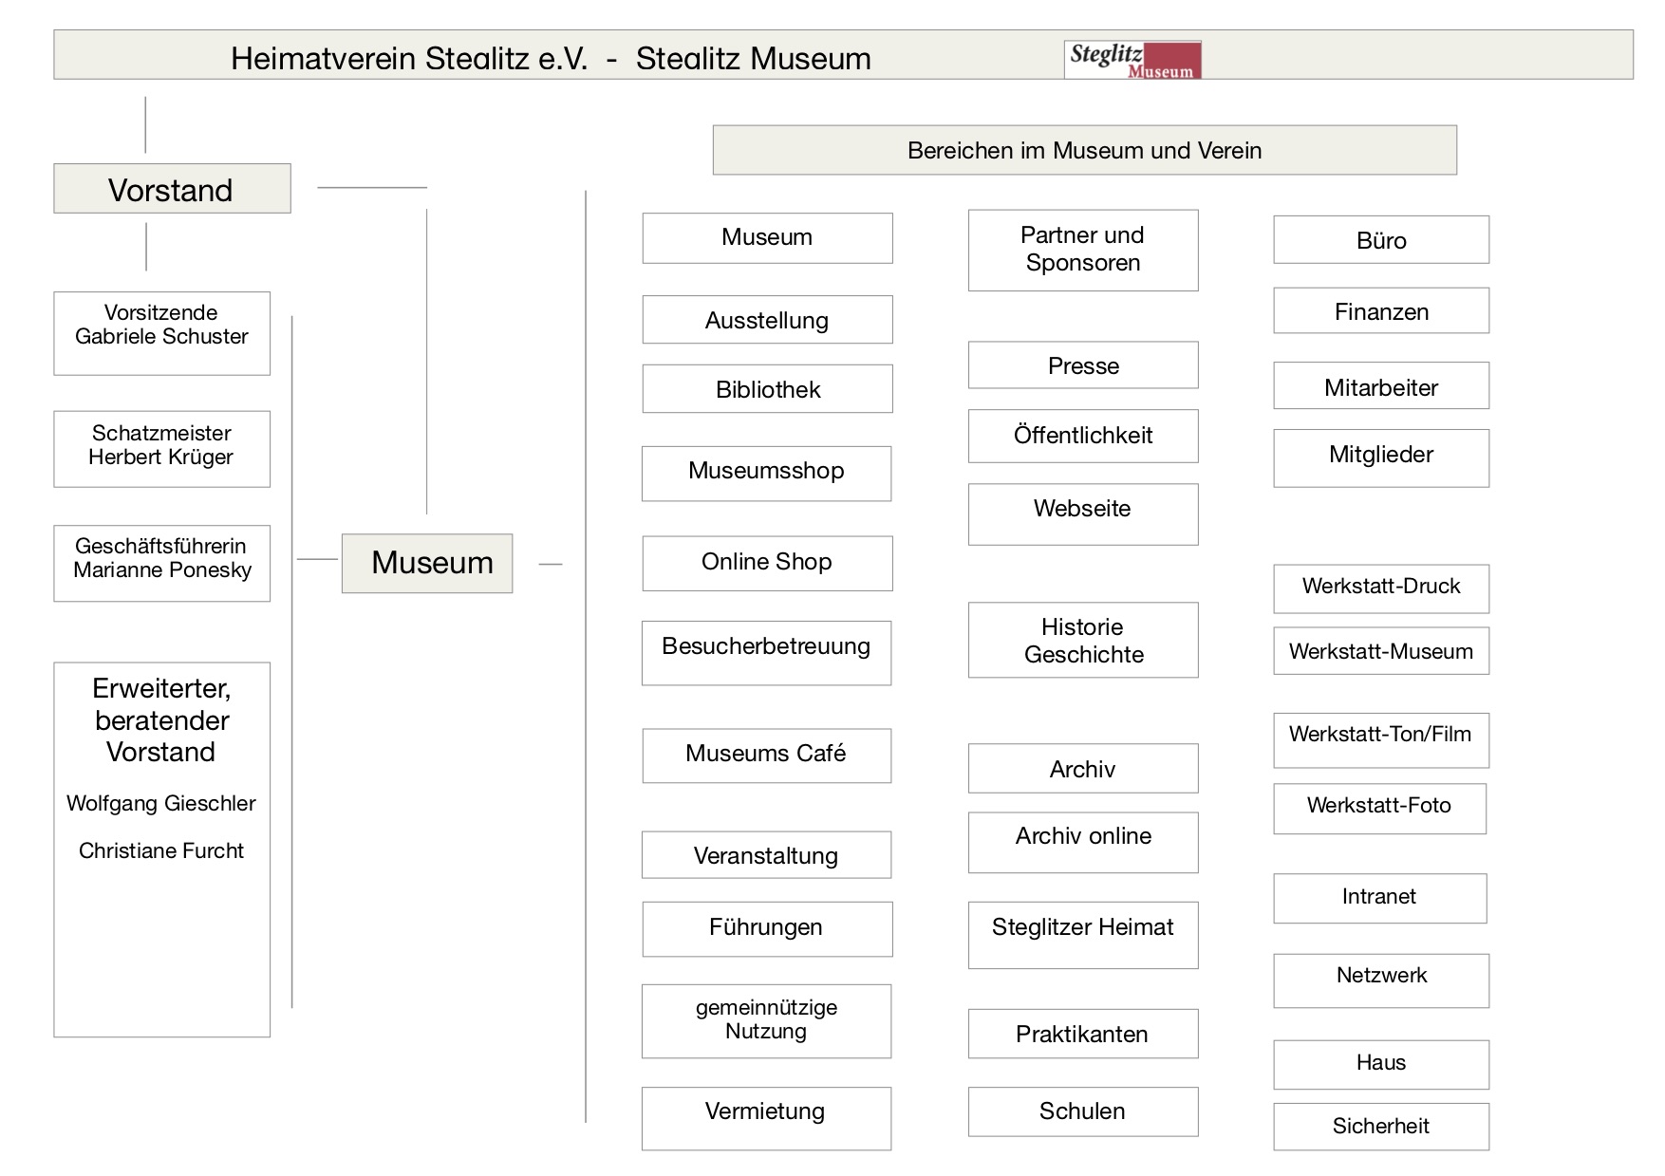Open the Online Shop box

767,563
